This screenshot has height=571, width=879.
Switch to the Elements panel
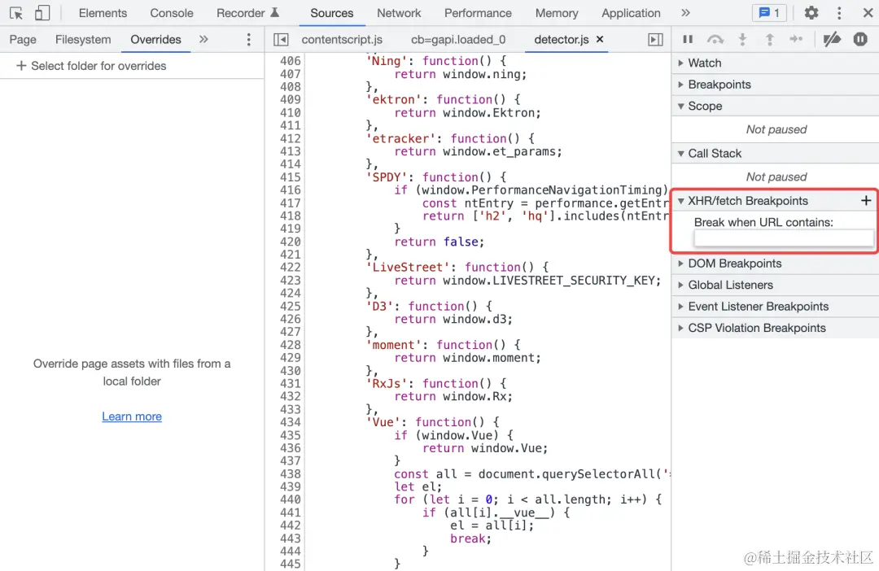pos(103,13)
